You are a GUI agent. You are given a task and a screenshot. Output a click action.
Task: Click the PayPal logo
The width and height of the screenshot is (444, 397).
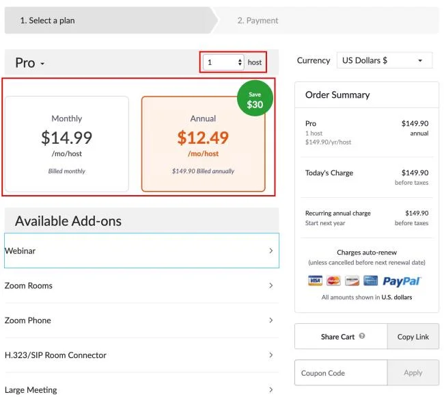coord(402,281)
